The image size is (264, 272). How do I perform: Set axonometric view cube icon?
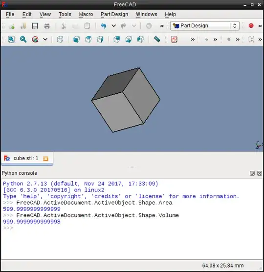coord(60,40)
